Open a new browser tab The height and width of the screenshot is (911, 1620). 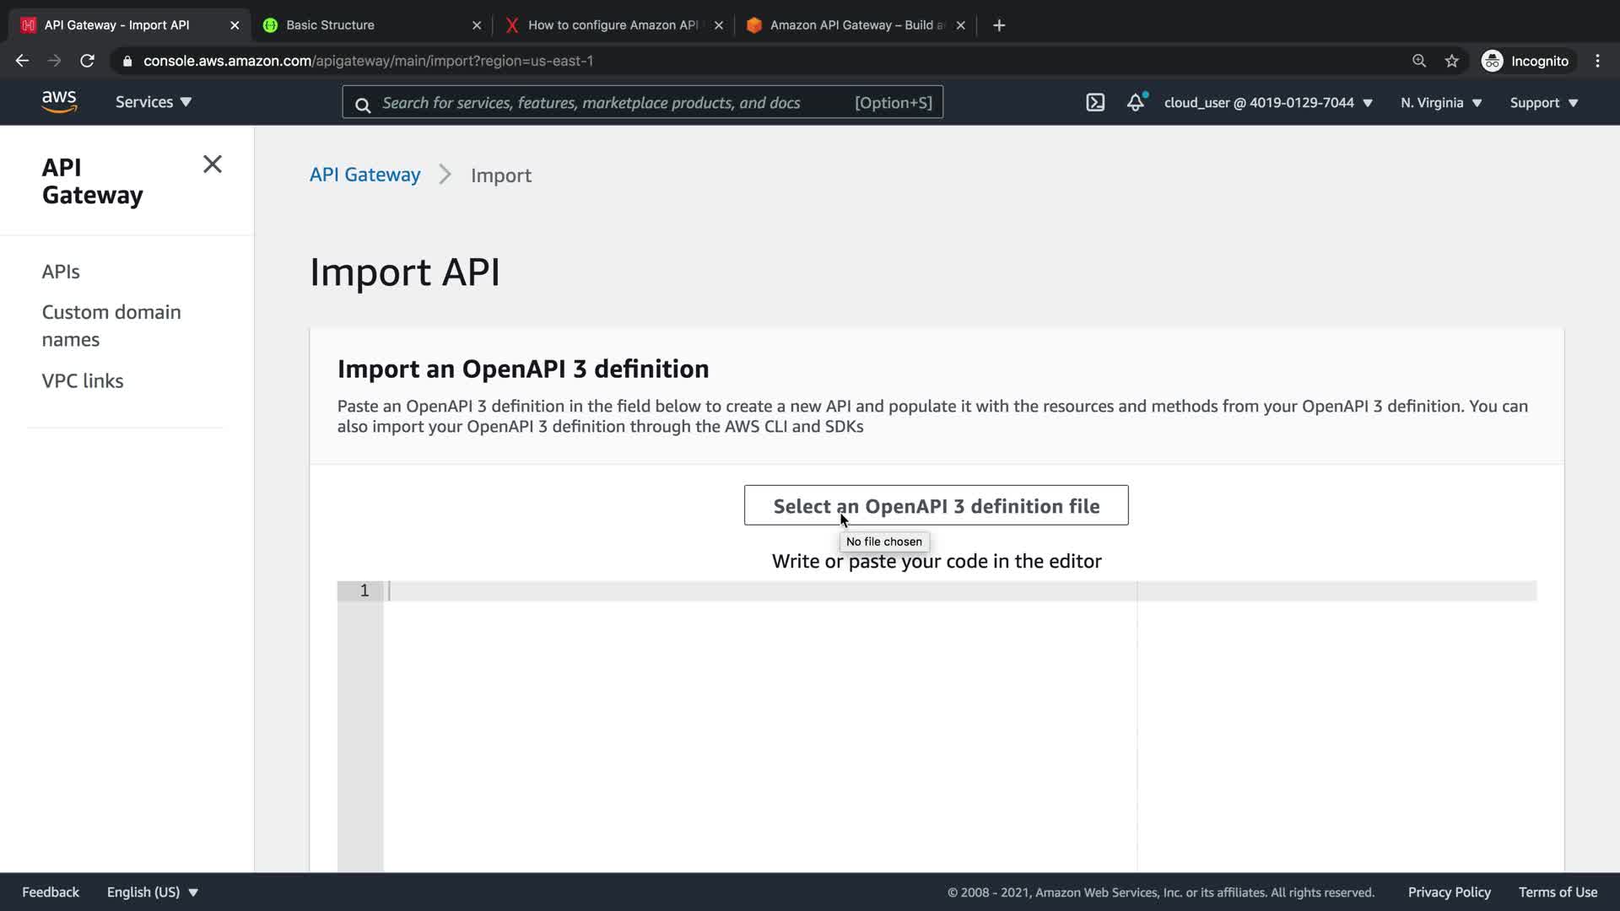click(x=999, y=25)
